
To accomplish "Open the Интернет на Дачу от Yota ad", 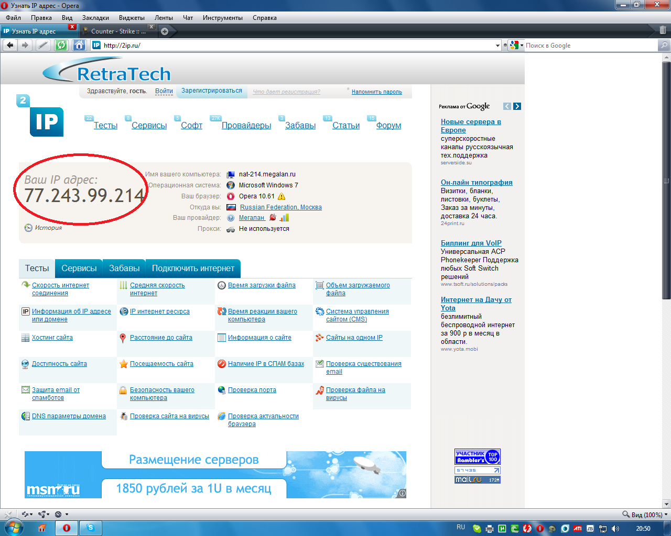I will click(476, 304).
